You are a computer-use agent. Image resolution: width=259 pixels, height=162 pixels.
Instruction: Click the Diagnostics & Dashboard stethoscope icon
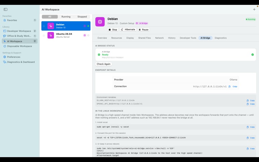point(4,62)
